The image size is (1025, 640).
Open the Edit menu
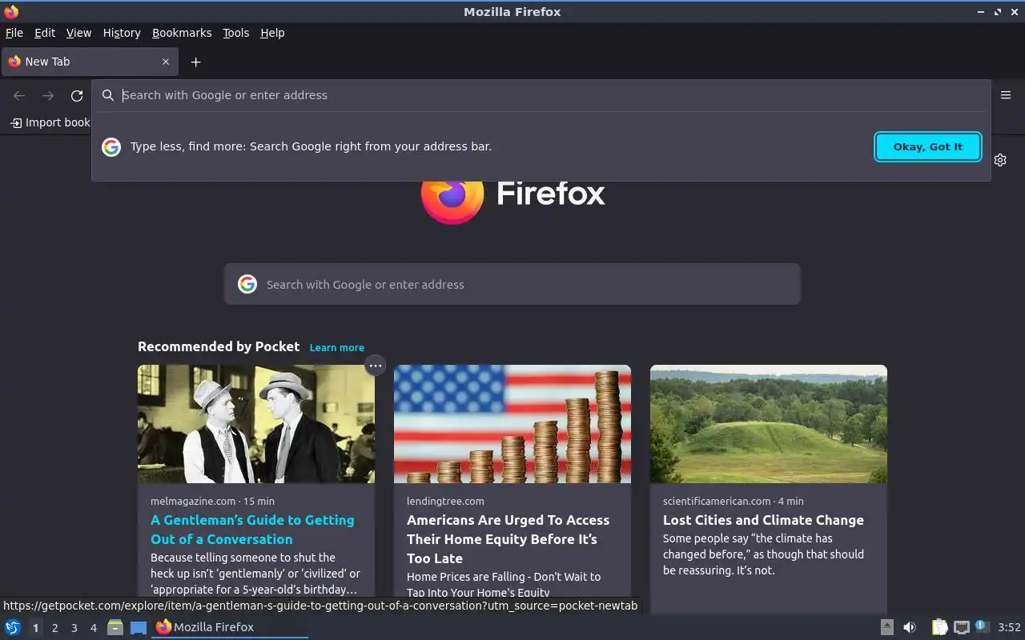click(x=45, y=33)
